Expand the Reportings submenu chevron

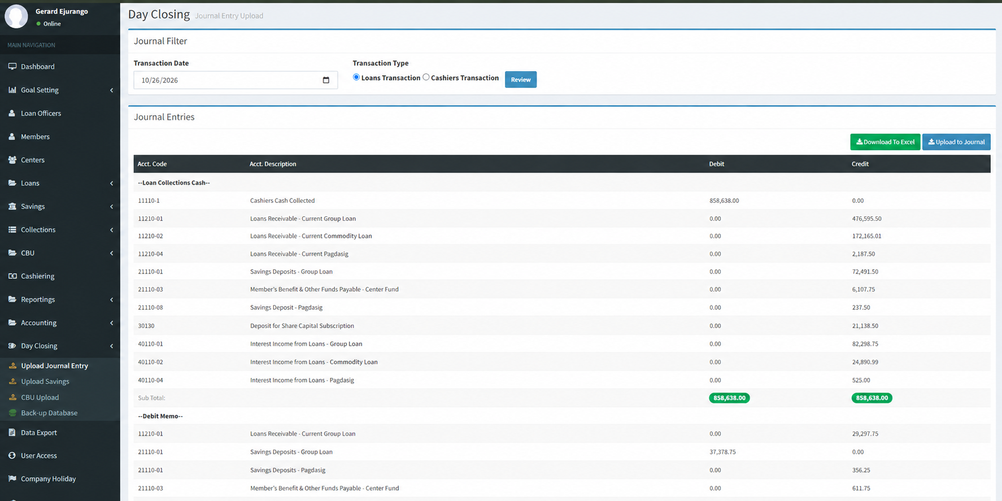point(111,300)
